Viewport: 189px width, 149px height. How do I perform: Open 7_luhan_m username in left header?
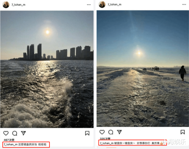coord(18,5)
